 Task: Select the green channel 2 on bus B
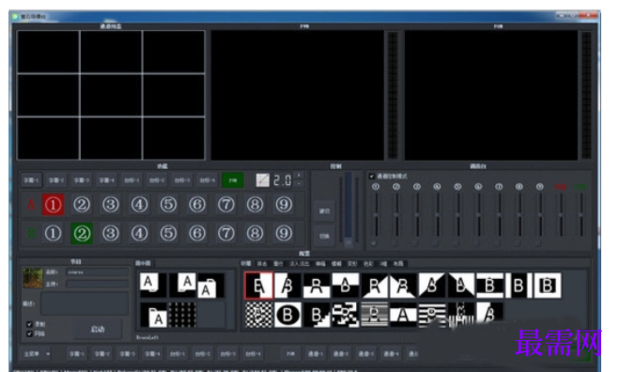coord(82,233)
